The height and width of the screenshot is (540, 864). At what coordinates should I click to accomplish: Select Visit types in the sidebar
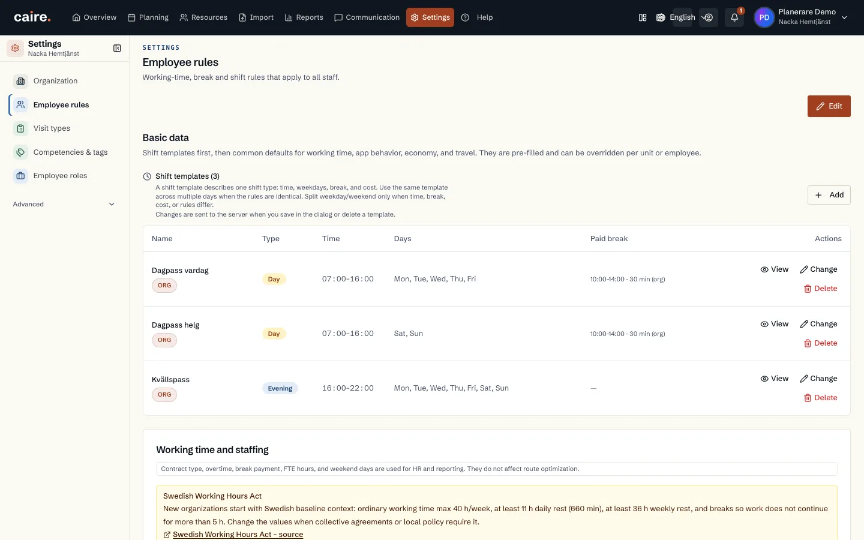click(64, 128)
